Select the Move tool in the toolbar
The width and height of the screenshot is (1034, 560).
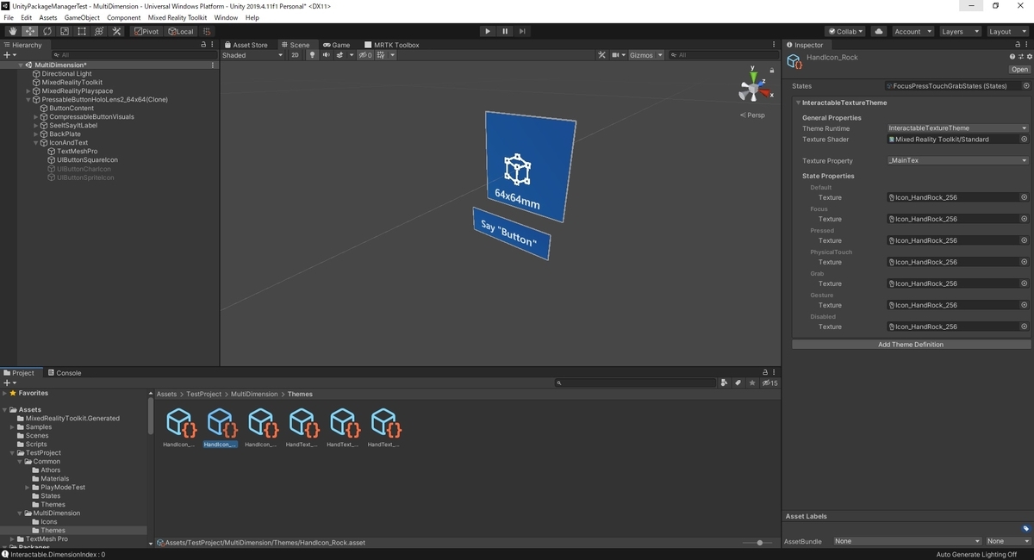click(30, 31)
